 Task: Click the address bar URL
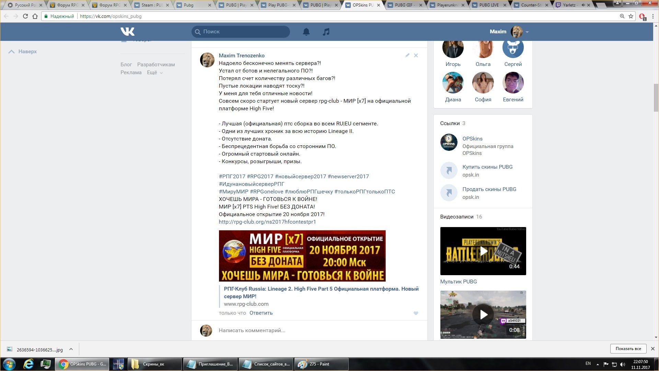(x=111, y=16)
